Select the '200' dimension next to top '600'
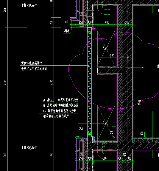The width and height of the screenshot is (159, 171). [x=127, y=22]
